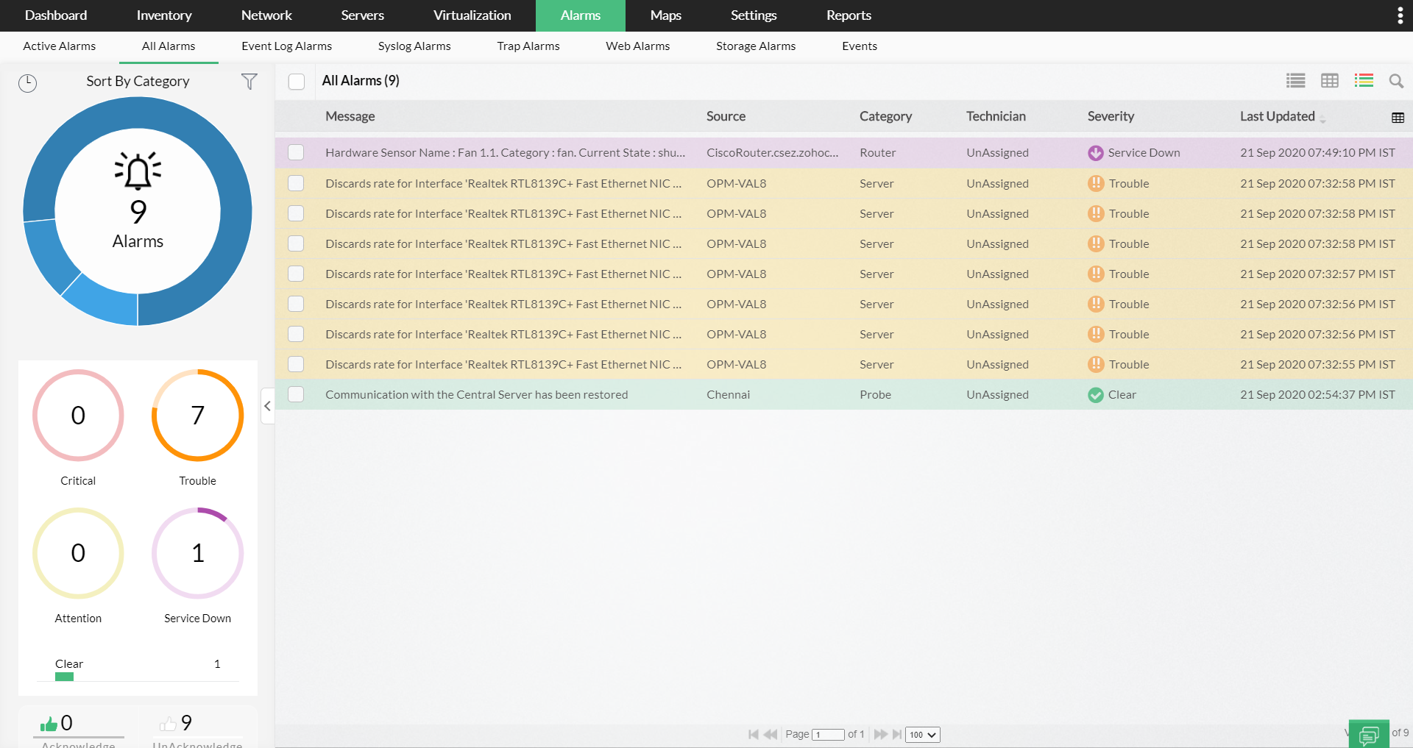Viewport: 1413px width, 748px height.
Task: Switch to the Syslog Alarms tab
Action: [414, 46]
